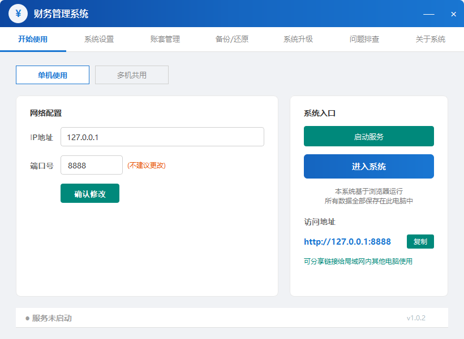464x339 pixels.
Task: Select the 系统升级 tab
Action: tap(298, 39)
